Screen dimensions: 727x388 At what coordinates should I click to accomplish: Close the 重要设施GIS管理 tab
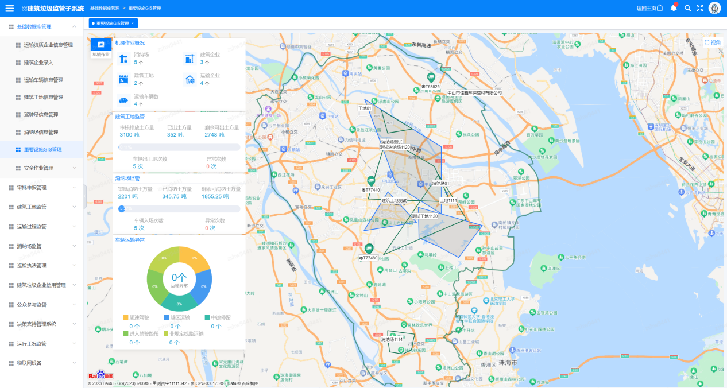click(133, 24)
